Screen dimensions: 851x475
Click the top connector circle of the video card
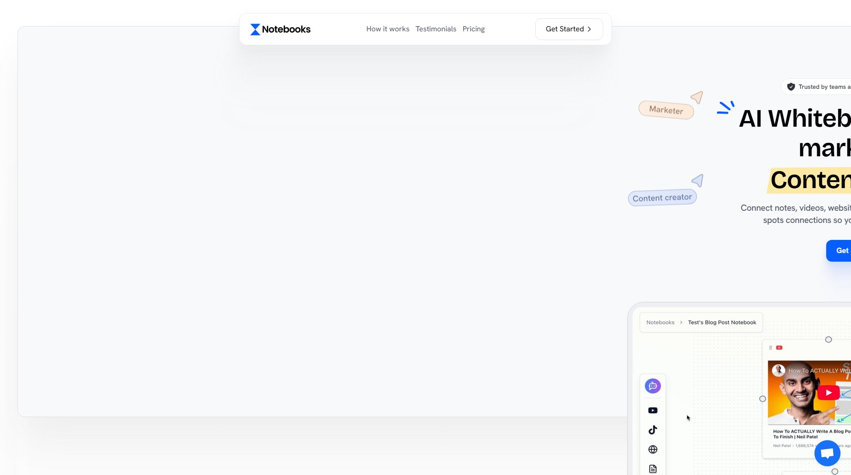(828, 340)
